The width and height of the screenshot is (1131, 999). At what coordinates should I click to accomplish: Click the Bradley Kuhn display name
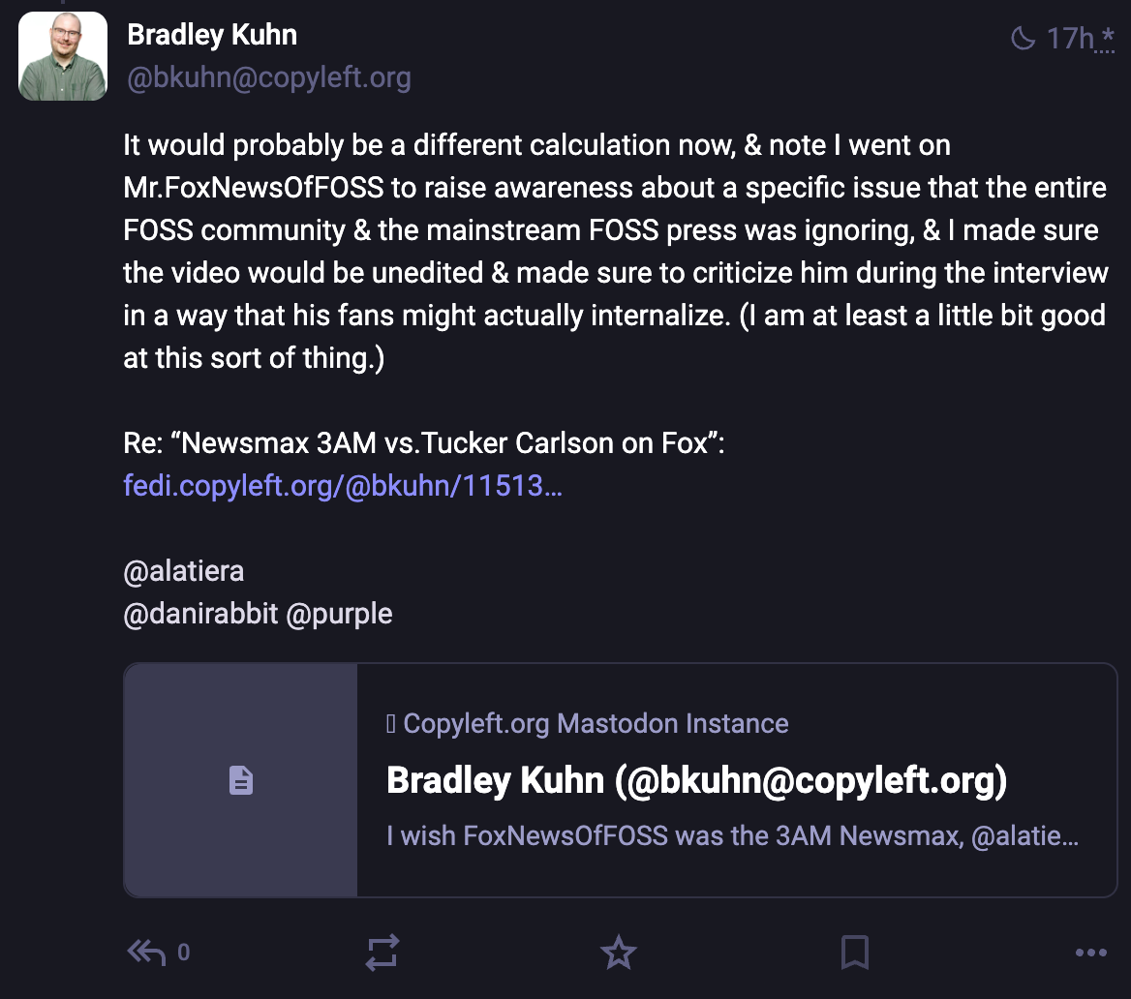pyautogui.click(x=212, y=35)
